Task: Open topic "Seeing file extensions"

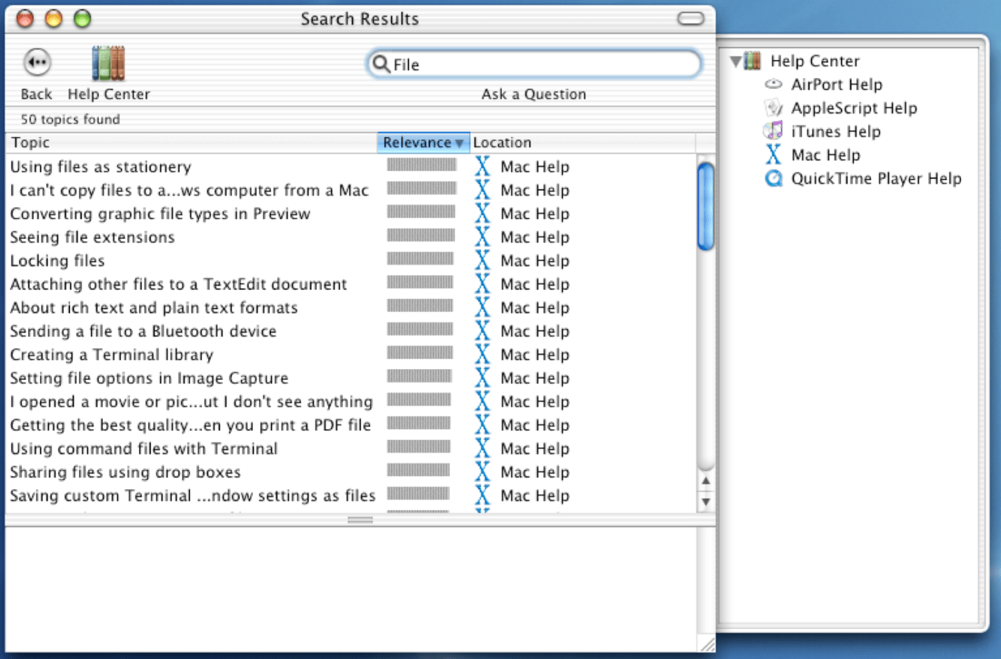Action: pyautogui.click(x=93, y=238)
